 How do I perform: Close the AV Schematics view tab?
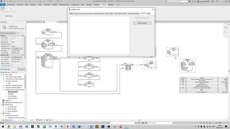(57, 22)
